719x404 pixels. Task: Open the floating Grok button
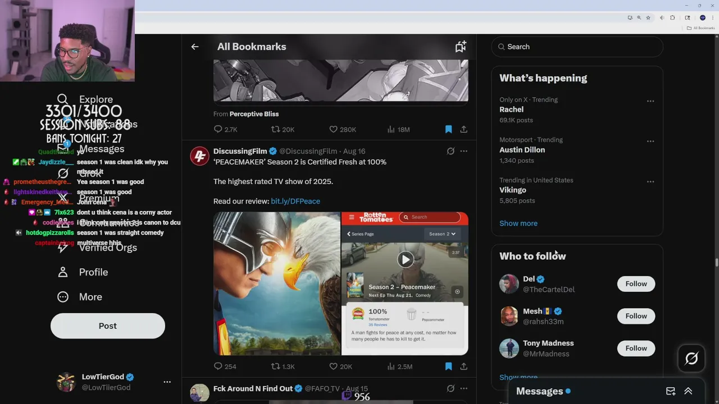tap(691, 358)
